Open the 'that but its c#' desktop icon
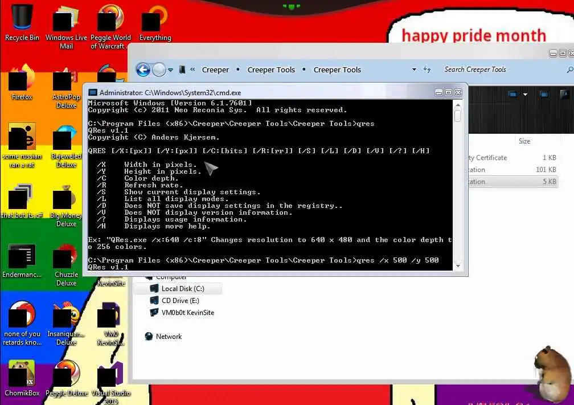The width and height of the screenshot is (574, 405). pyautogui.click(x=22, y=202)
